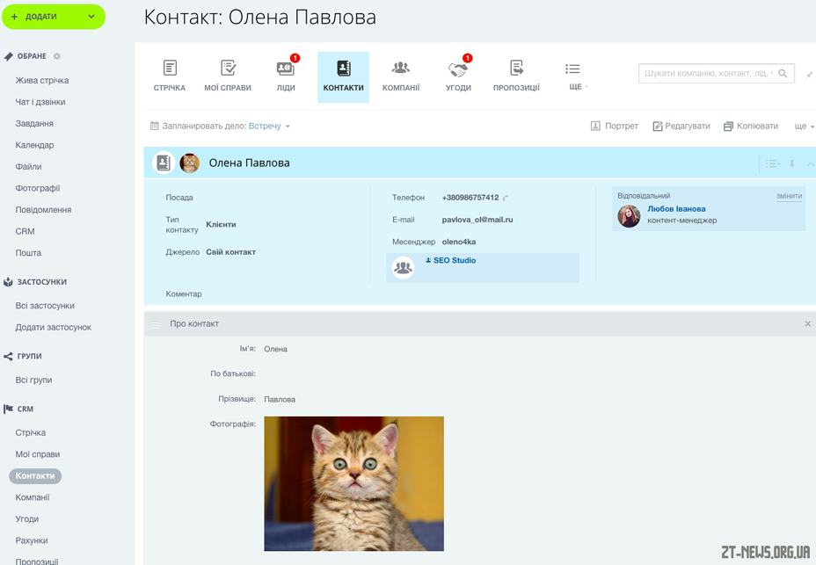Image resolution: width=816 pixels, height=565 pixels.
Task: Open the Мої справи tab icon
Action: tap(228, 69)
